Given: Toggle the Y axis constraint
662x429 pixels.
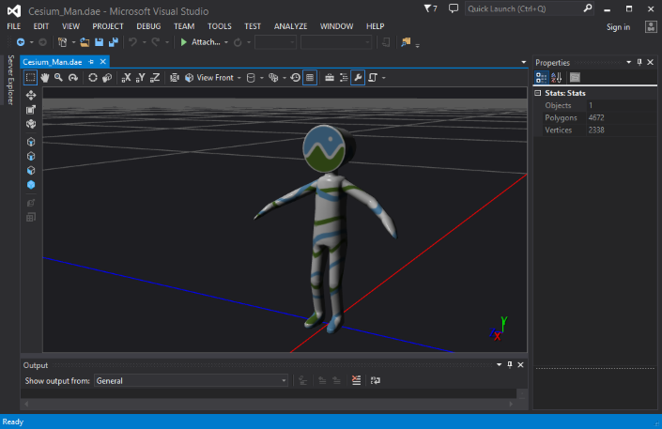Looking at the screenshot, I should pyautogui.click(x=140, y=78).
